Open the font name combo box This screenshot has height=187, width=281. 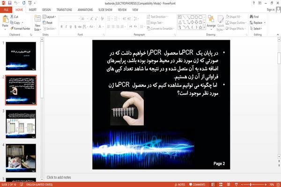click(70, 19)
